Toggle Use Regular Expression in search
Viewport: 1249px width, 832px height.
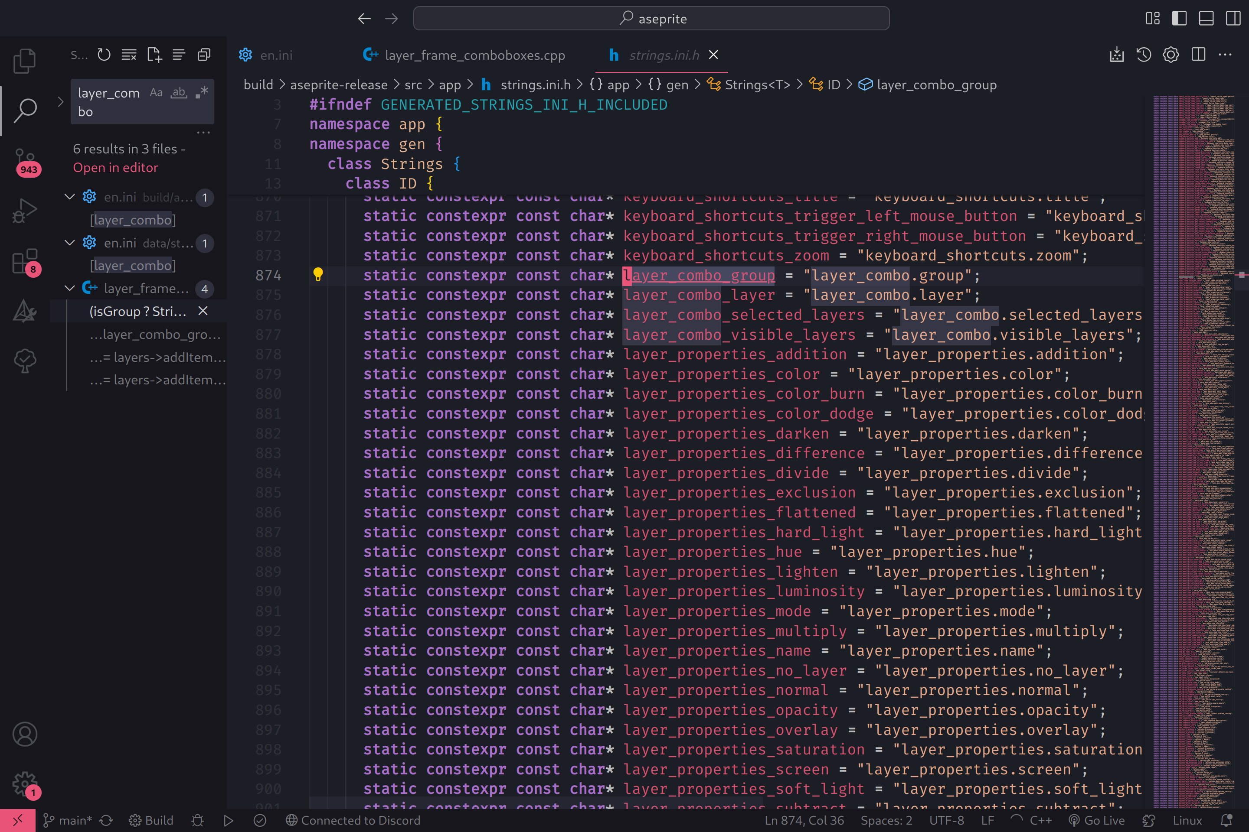[x=202, y=92]
